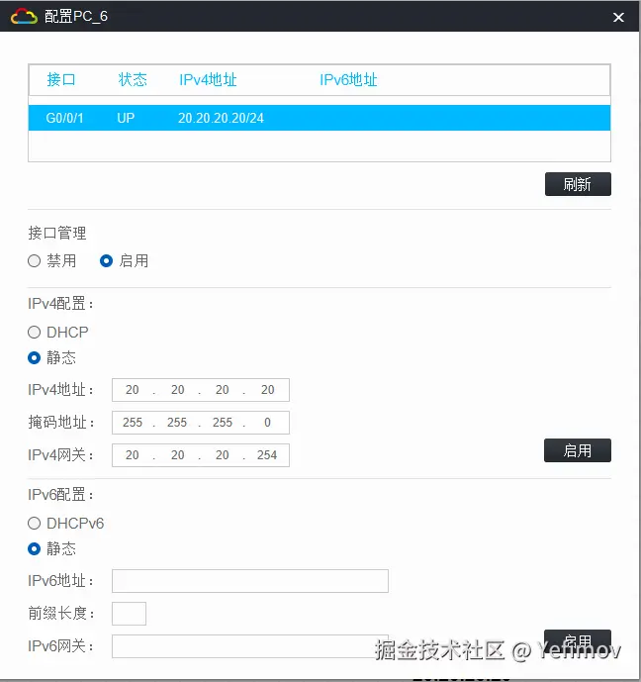Click the 20.20.20.20/24 address cell
The image size is (641, 682).
(x=221, y=118)
